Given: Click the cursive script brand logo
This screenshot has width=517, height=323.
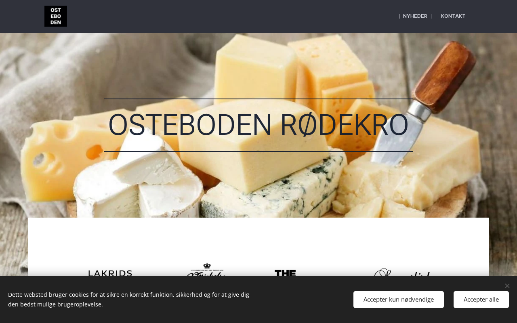Looking at the screenshot, I should coord(402,273).
